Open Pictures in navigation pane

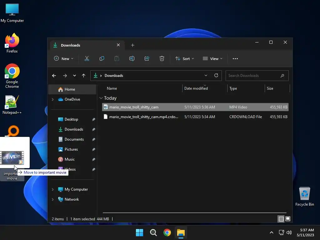point(71,149)
